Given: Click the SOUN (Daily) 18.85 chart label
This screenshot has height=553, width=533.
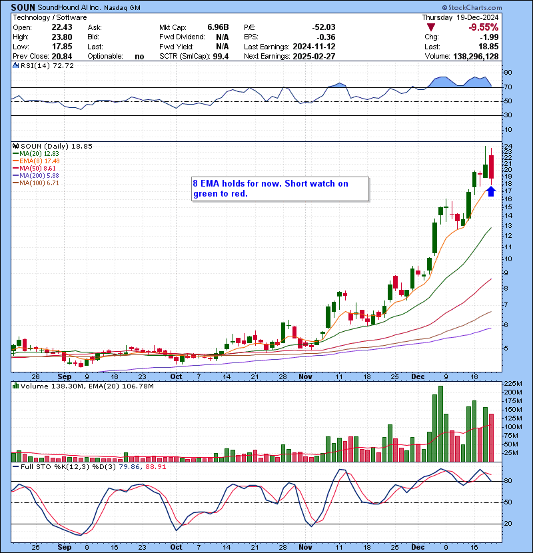Looking at the screenshot, I should (57, 146).
